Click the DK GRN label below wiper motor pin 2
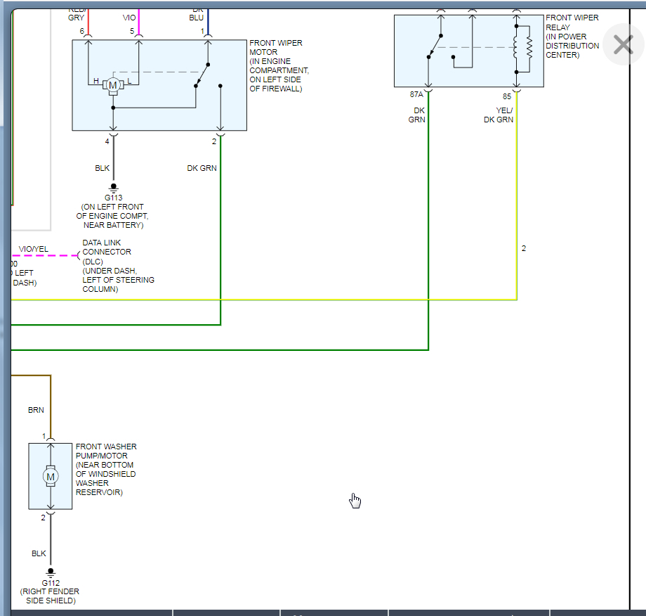The width and height of the screenshot is (646, 616). pyautogui.click(x=202, y=168)
